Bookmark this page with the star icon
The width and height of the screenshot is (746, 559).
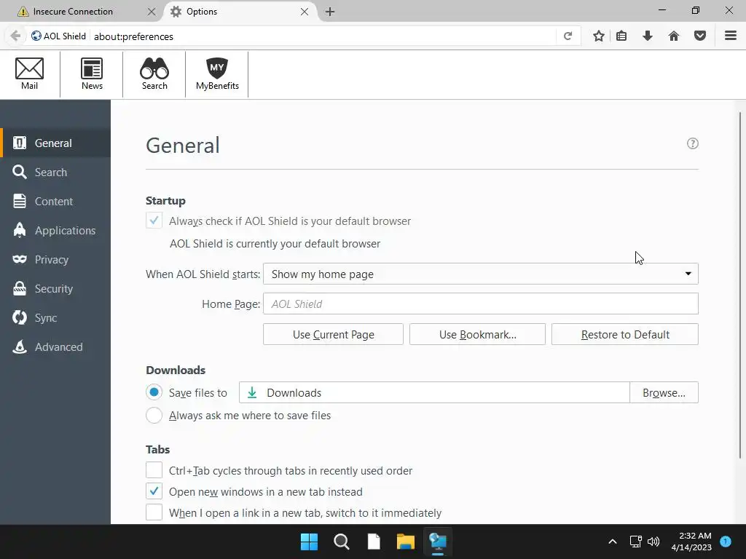599,36
